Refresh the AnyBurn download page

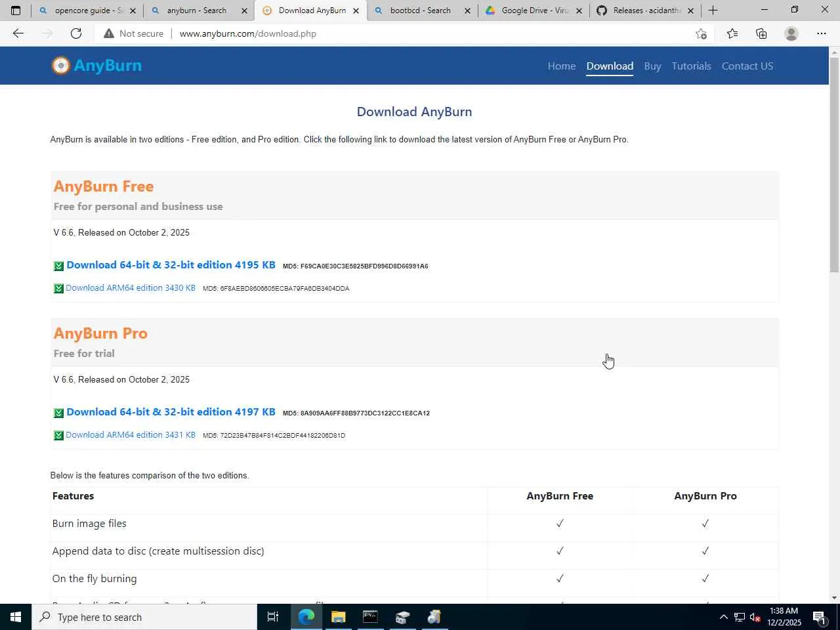pos(76,33)
